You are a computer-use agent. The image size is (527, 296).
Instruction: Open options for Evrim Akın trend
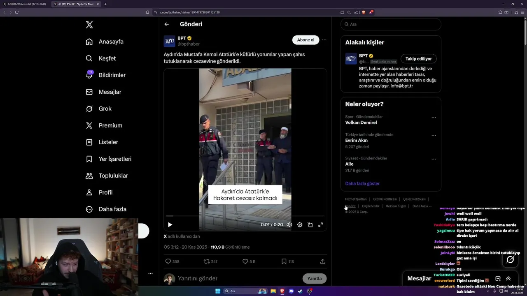[434, 135]
